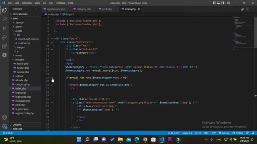Open the View menu
The width and height of the screenshot is (257, 144).
click(x=37, y=3)
